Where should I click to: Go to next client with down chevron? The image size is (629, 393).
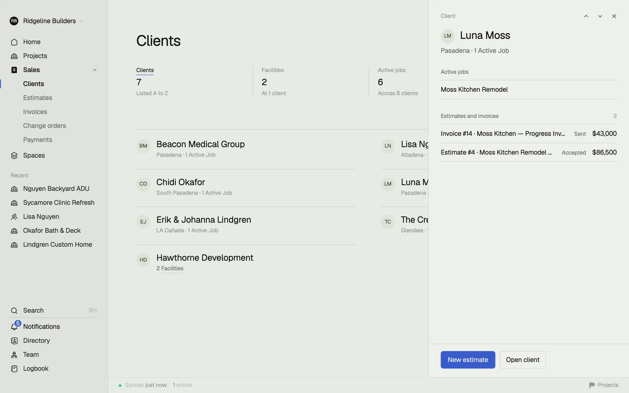[600, 16]
